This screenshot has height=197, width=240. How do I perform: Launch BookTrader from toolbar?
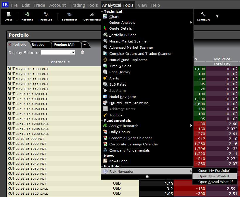pos(69,16)
